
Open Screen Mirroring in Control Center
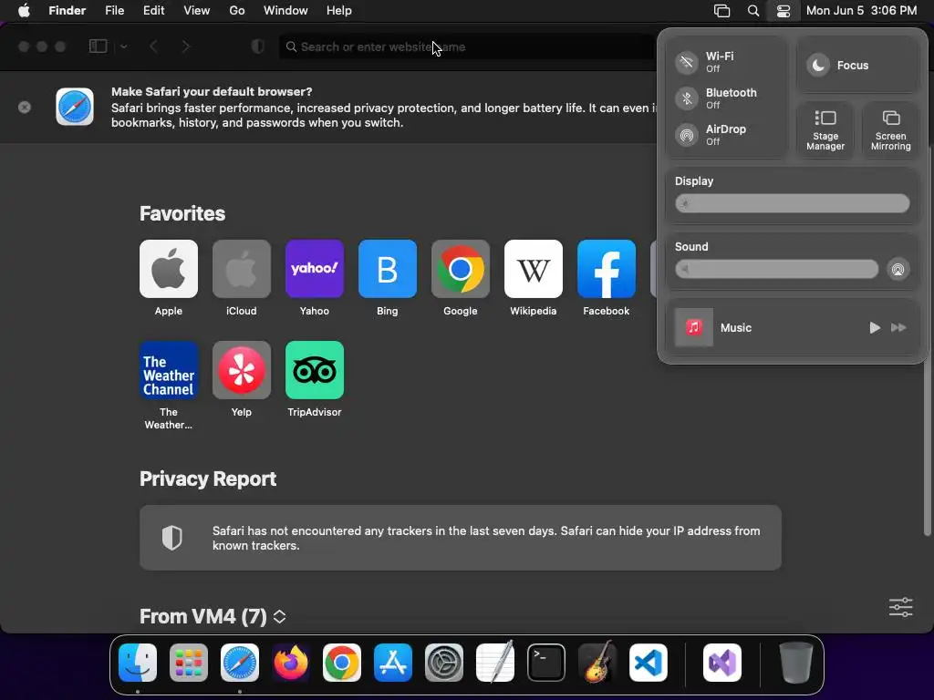(890, 129)
